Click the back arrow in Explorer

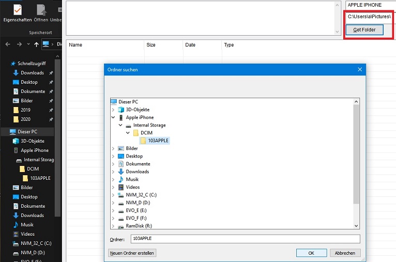pyautogui.click(x=8, y=44)
